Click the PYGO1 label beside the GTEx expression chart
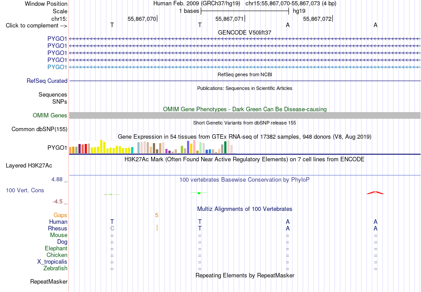The height and width of the screenshot is (292, 421). (57, 148)
